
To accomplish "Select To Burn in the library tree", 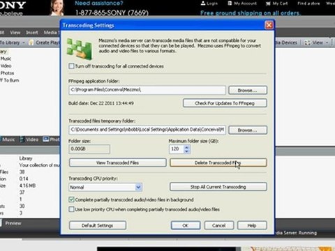I will coord(10,80).
